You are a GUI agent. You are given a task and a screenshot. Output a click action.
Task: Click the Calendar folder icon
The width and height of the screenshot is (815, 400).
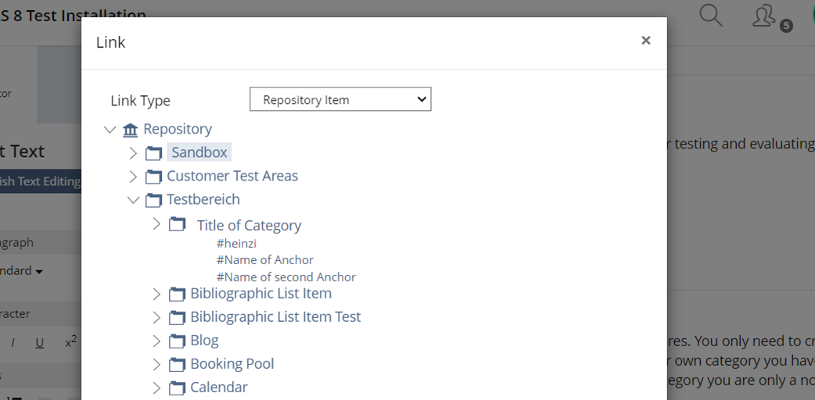click(178, 387)
